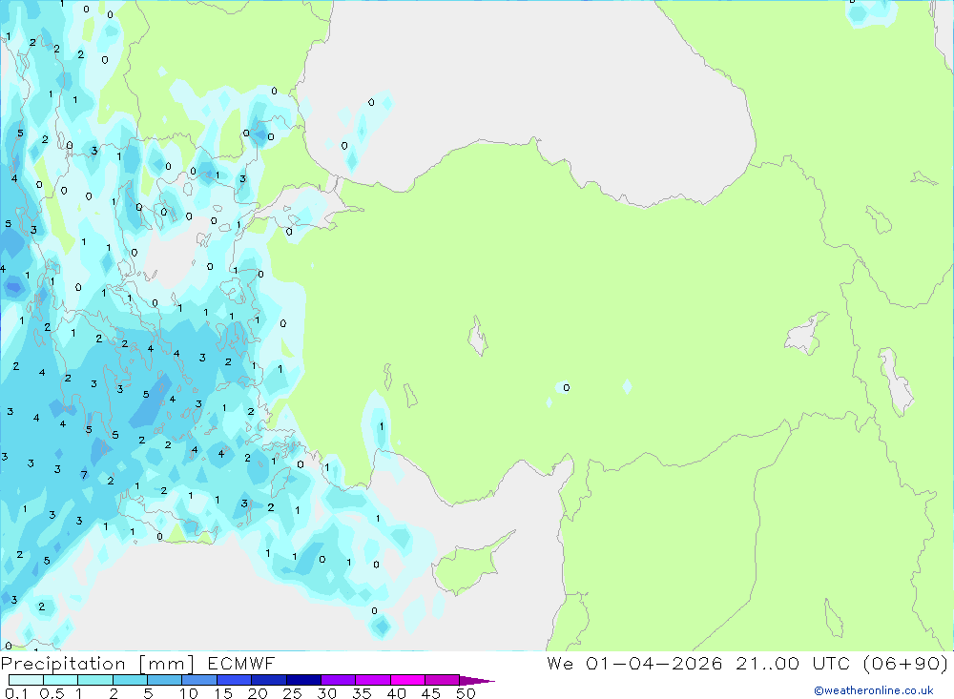Click the lone '0' value in central Turkey

coord(567,387)
